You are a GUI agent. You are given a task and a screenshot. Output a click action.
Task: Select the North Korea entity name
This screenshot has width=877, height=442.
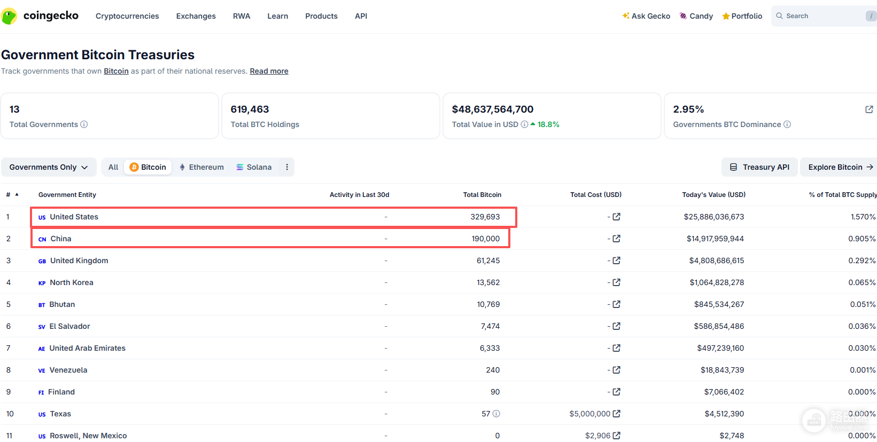tap(72, 282)
